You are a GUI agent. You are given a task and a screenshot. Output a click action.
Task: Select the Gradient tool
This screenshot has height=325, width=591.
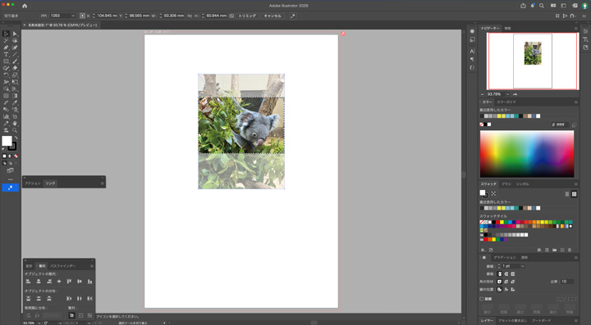(x=15, y=96)
